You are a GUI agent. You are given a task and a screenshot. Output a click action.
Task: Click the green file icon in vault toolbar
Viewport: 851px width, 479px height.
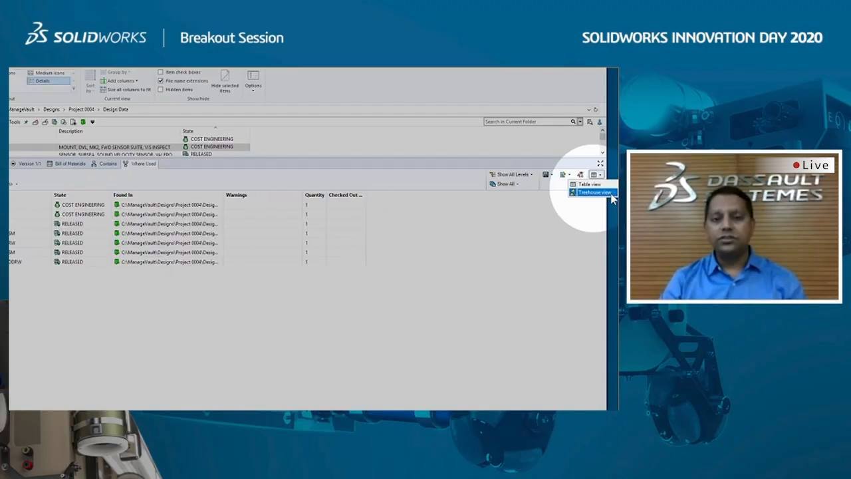(82, 122)
